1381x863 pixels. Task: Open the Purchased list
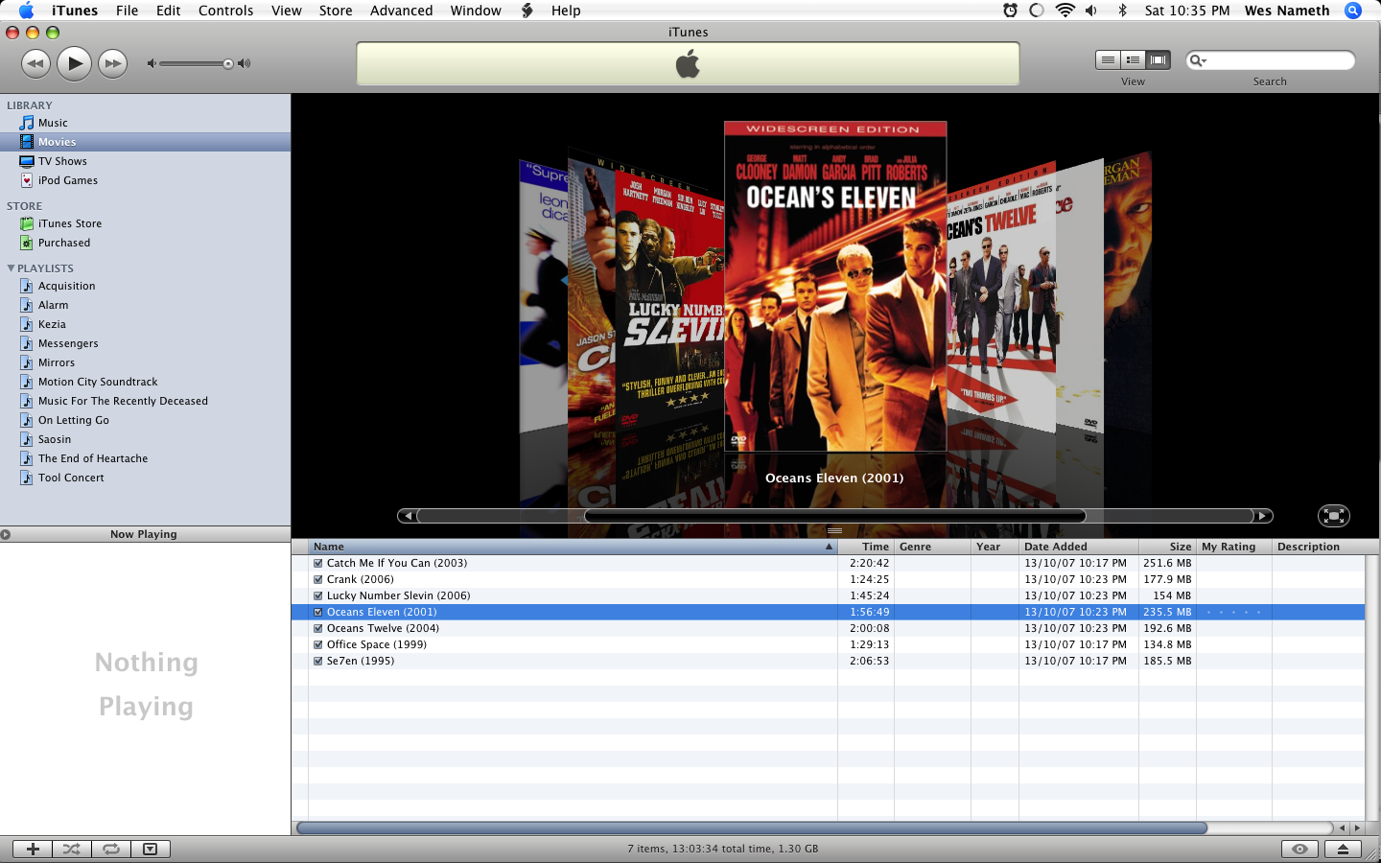tap(145, 243)
